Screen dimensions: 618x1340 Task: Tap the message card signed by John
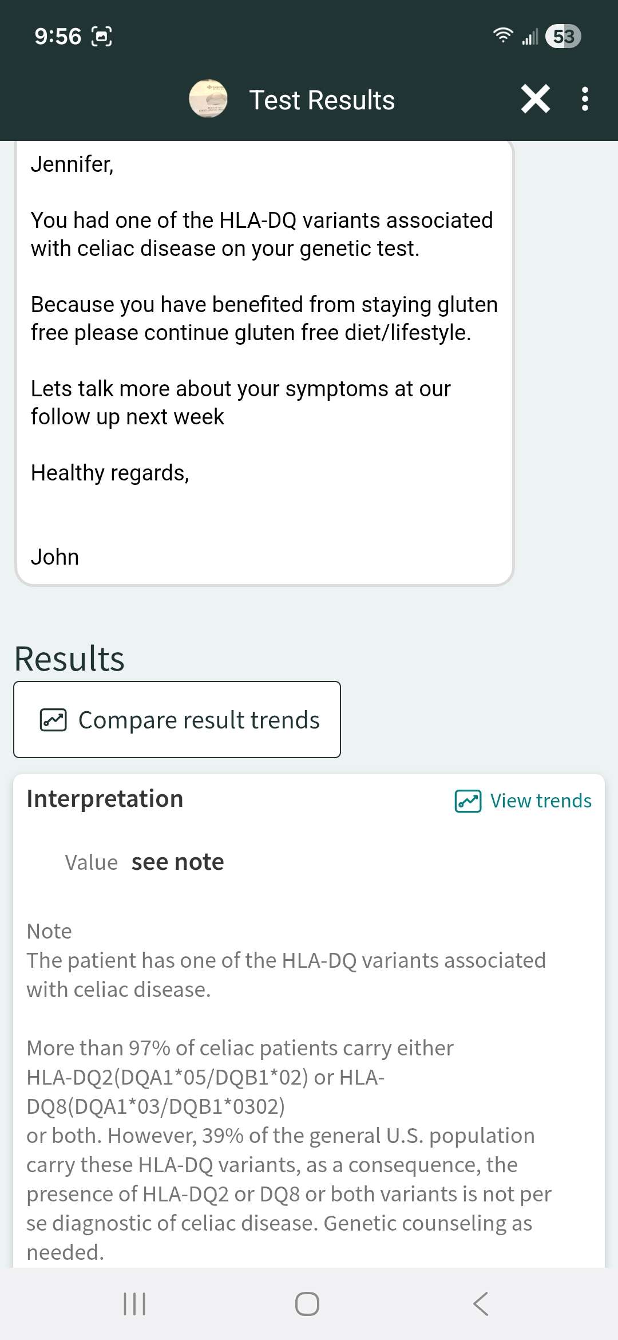tap(264, 361)
